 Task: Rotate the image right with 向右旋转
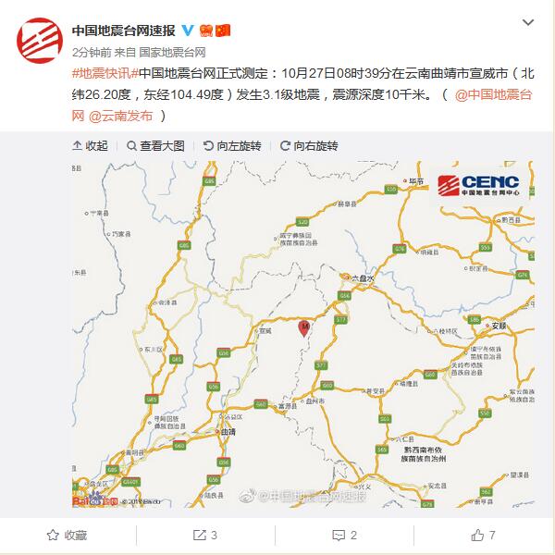pos(309,145)
